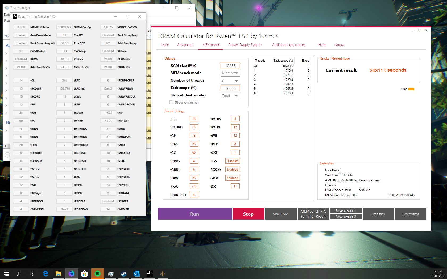Open the MEMbench mode dropdown
The image size is (447, 279).
tap(230, 73)
